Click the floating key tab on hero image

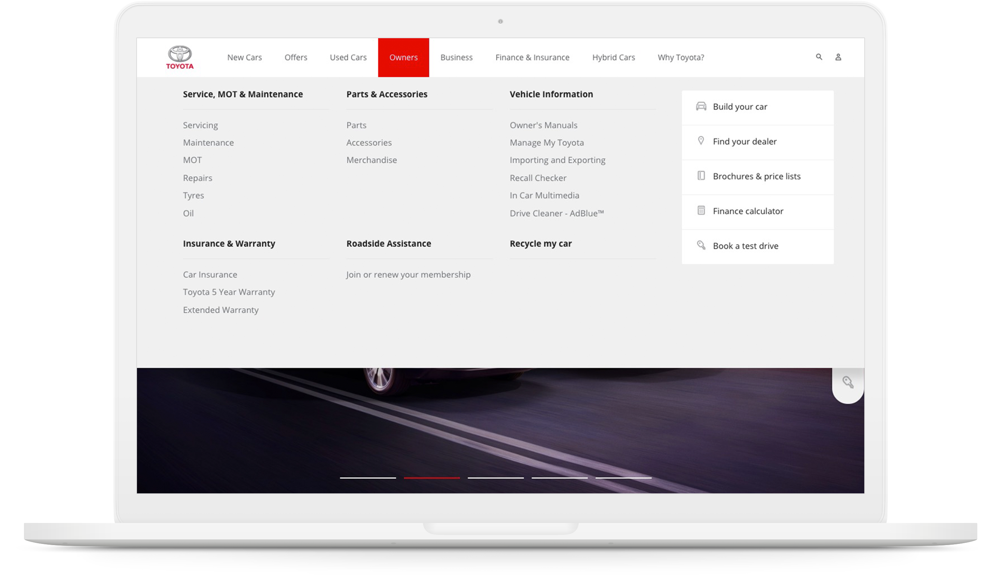tap(848, 382)
